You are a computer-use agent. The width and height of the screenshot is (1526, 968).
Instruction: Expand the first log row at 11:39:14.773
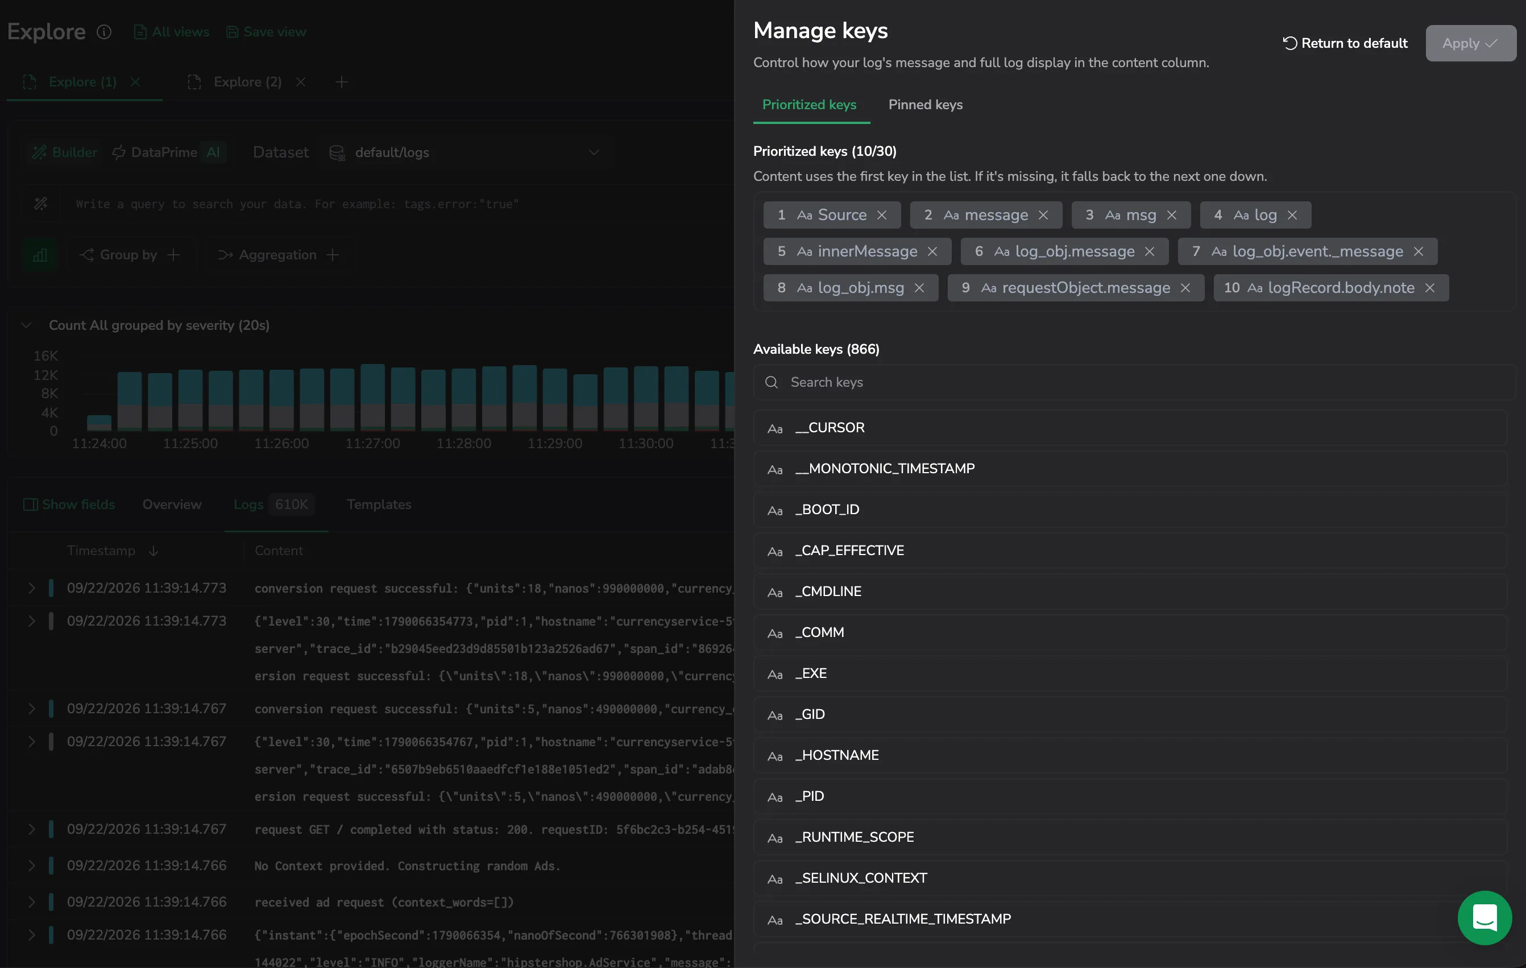tap(31, 588)
